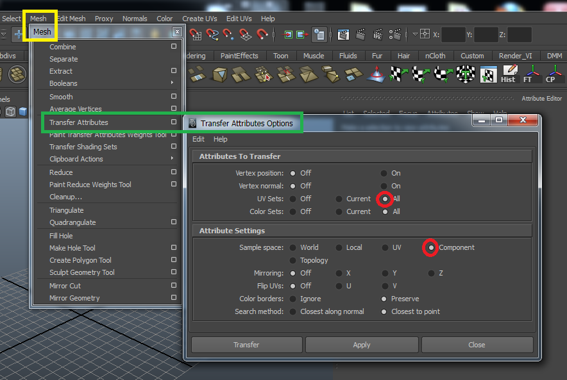Select World sample space

(x=293, y=247)
